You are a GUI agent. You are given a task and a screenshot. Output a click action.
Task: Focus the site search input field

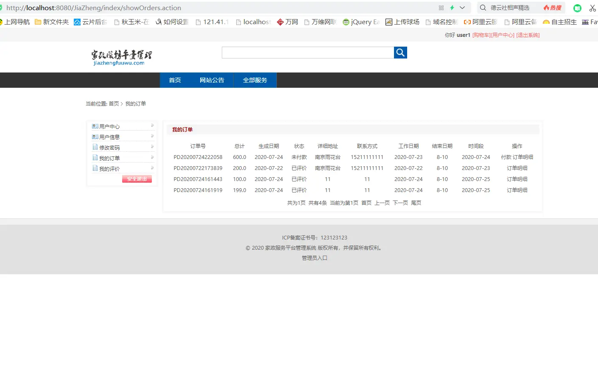[x=308, y=53]
